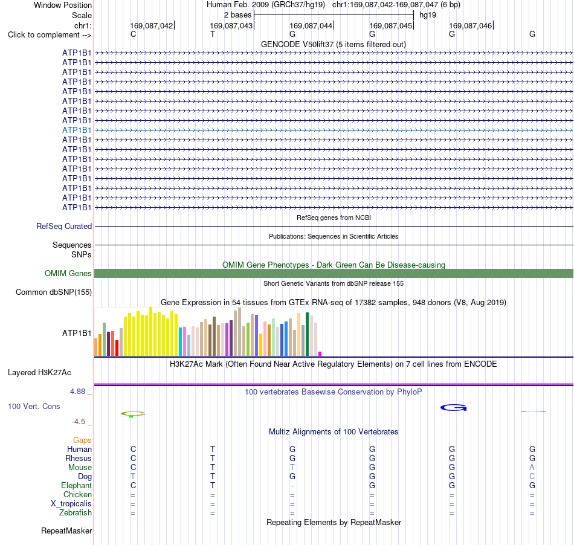Image resolution: width=574 pixels, height=545 pixels.
Task: Open the 100 Vert. Cons track label
Action: 34,406
